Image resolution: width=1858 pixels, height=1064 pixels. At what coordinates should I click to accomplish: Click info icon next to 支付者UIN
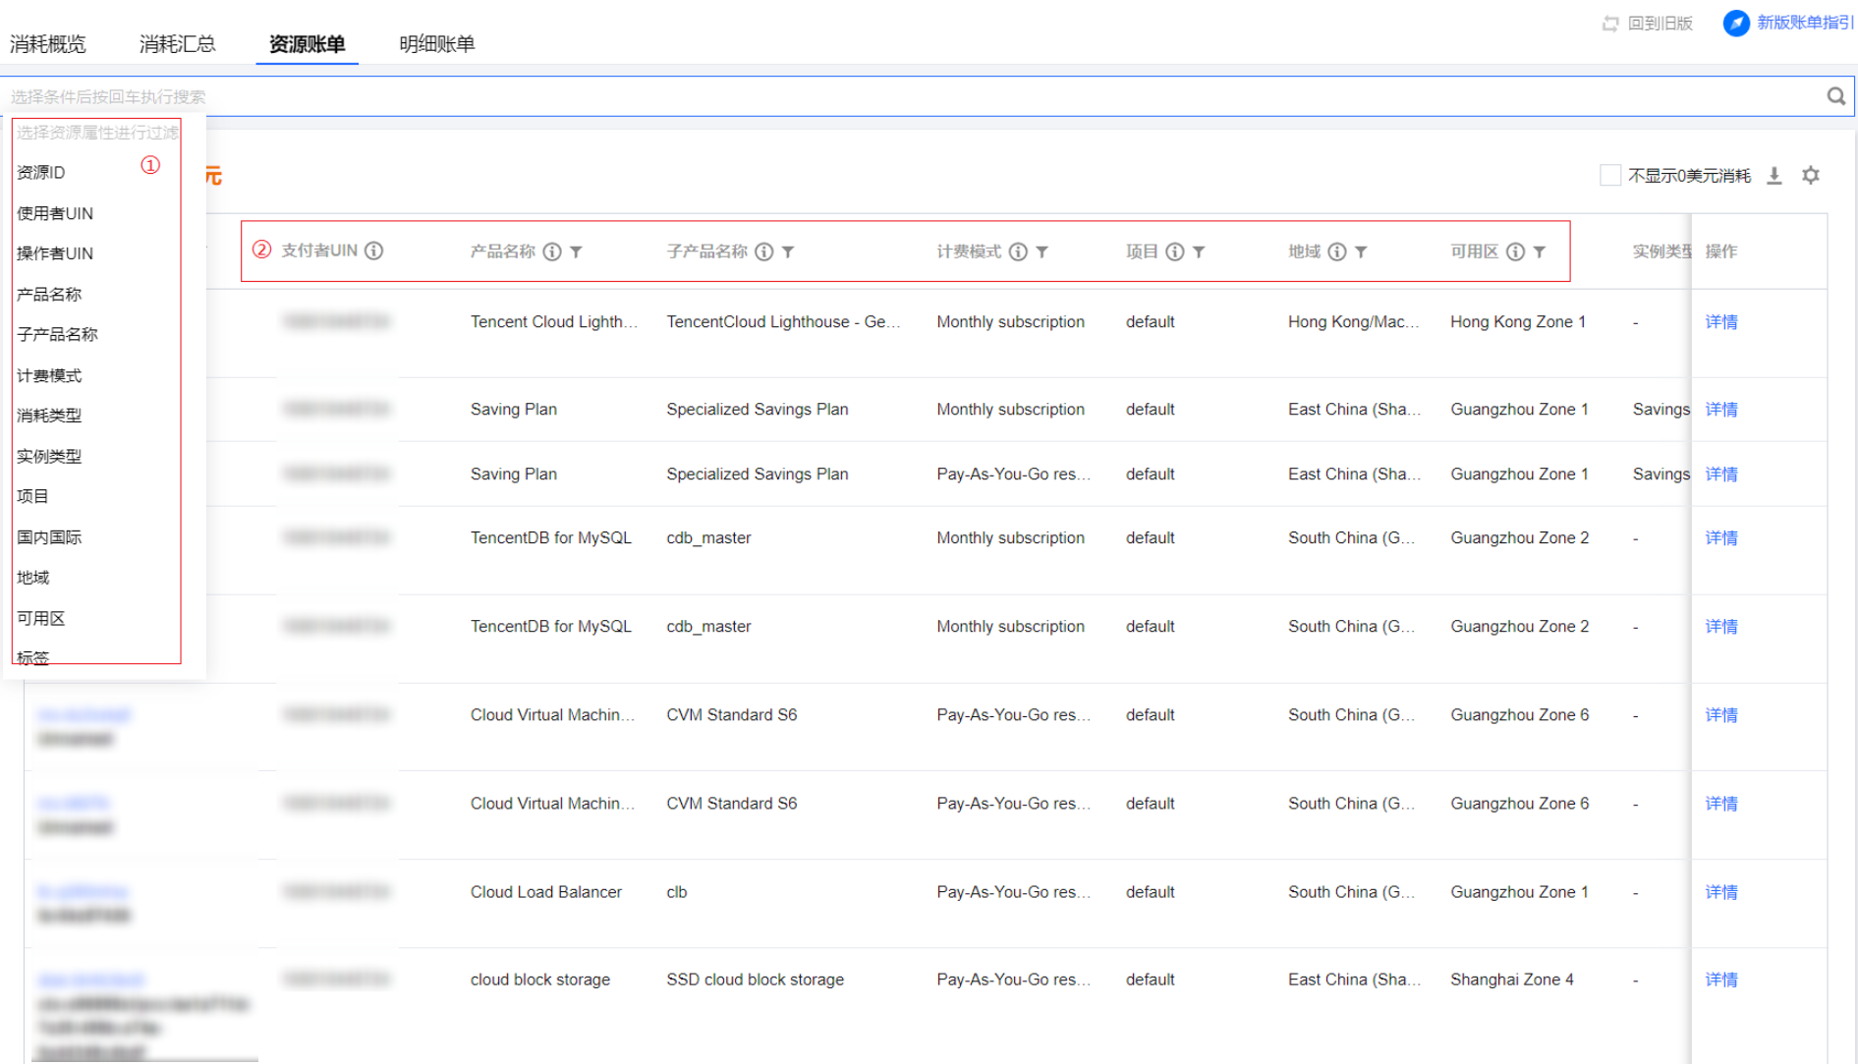tap(374, 252)
